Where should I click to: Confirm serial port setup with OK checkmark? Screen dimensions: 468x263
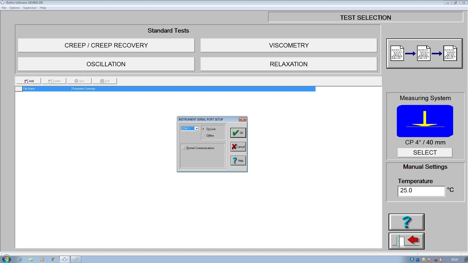[238, 133]
